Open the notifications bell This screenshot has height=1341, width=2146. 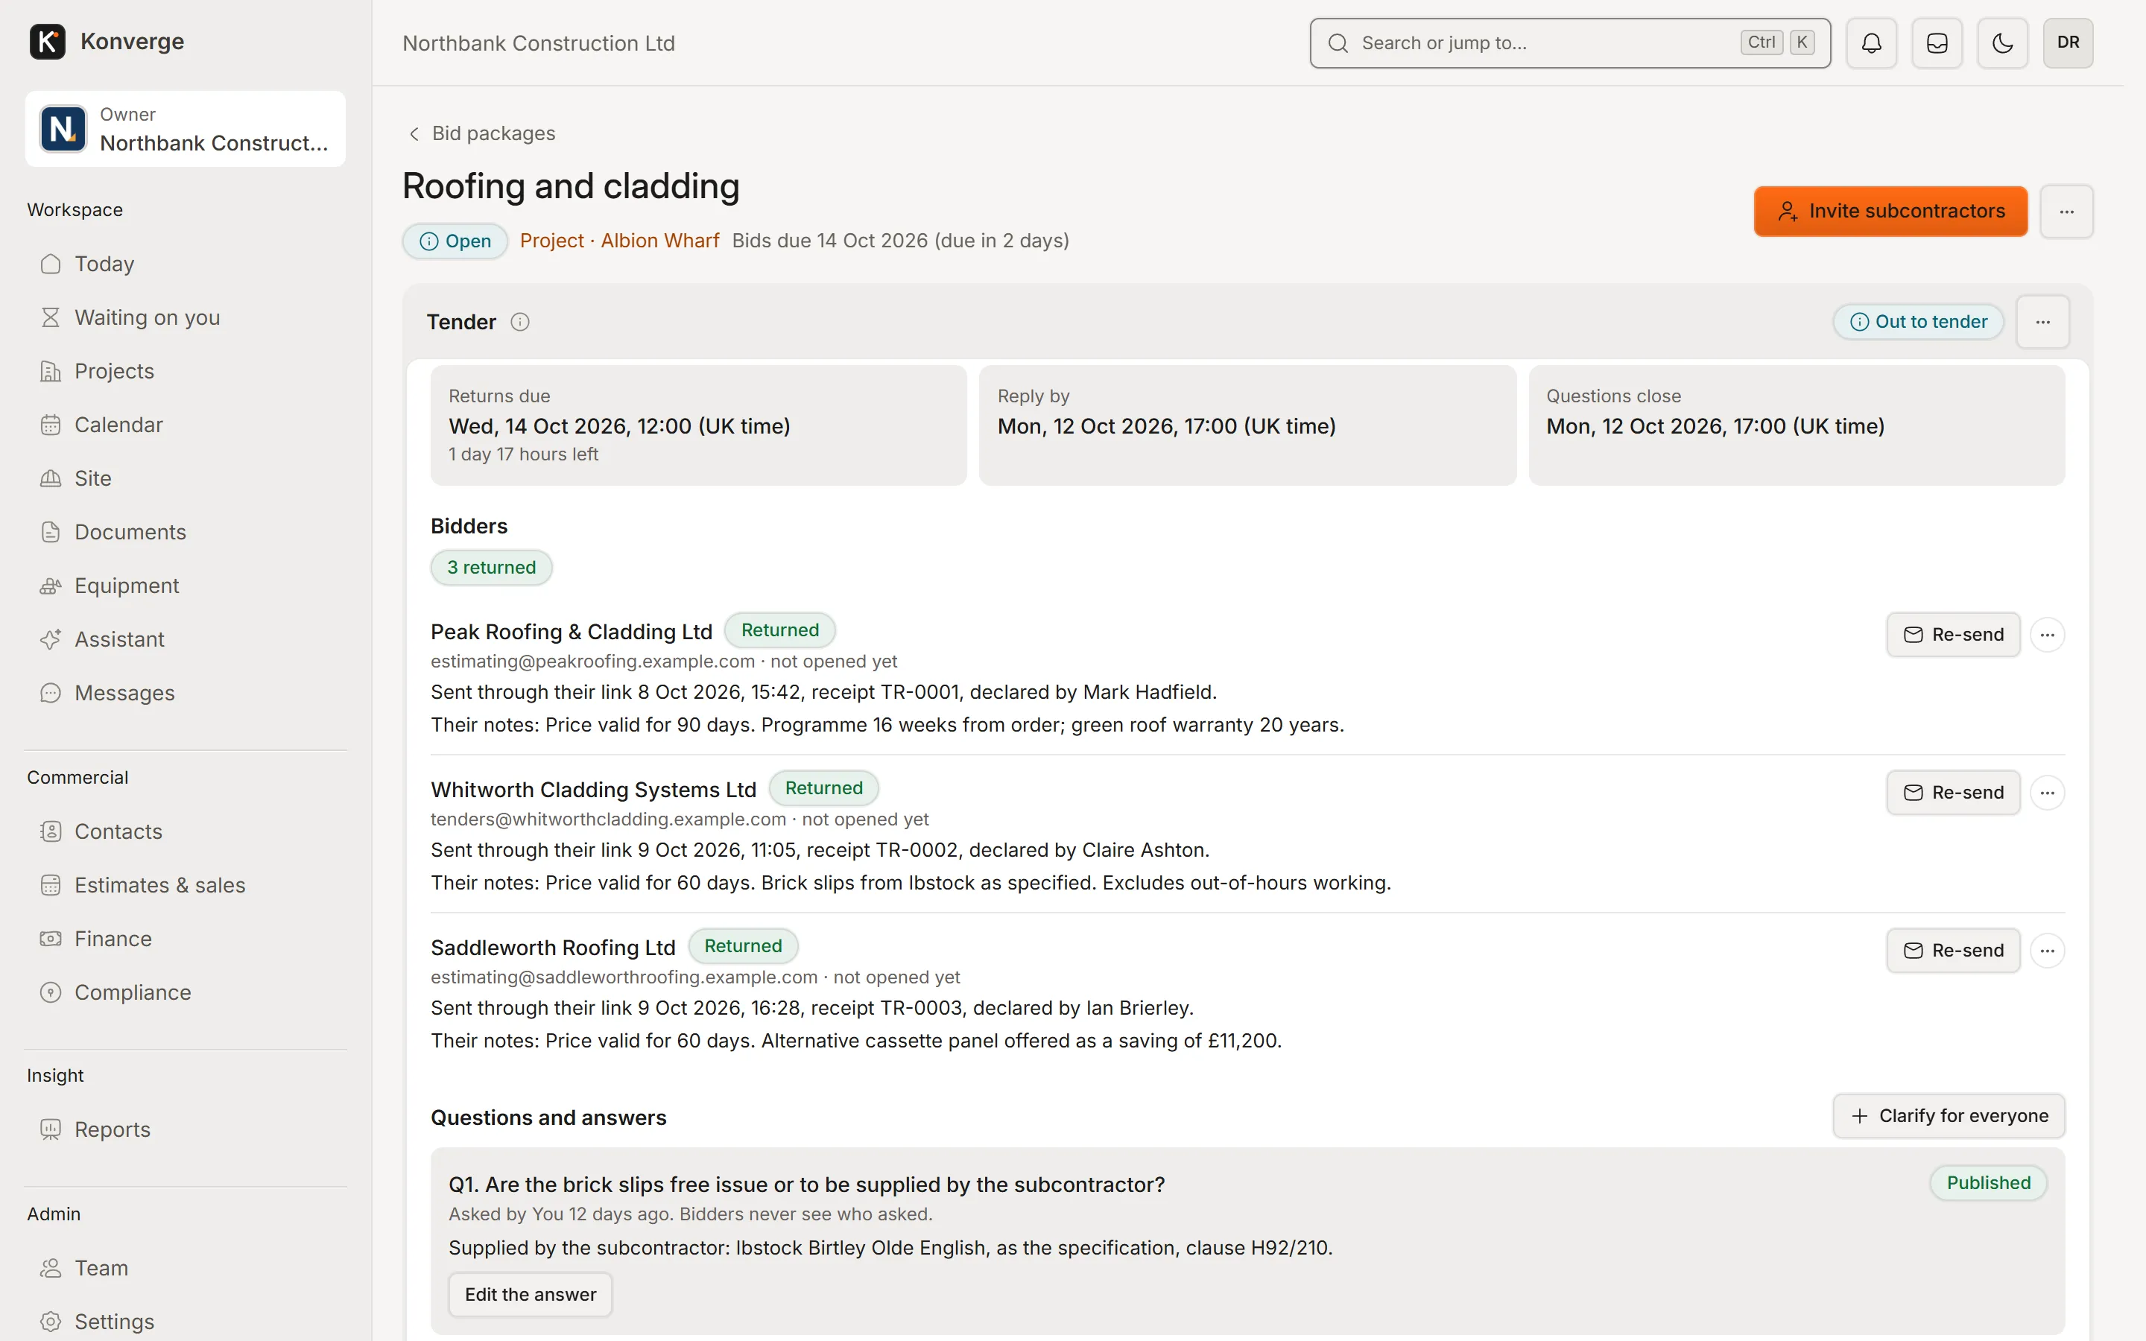point(1871,42)
